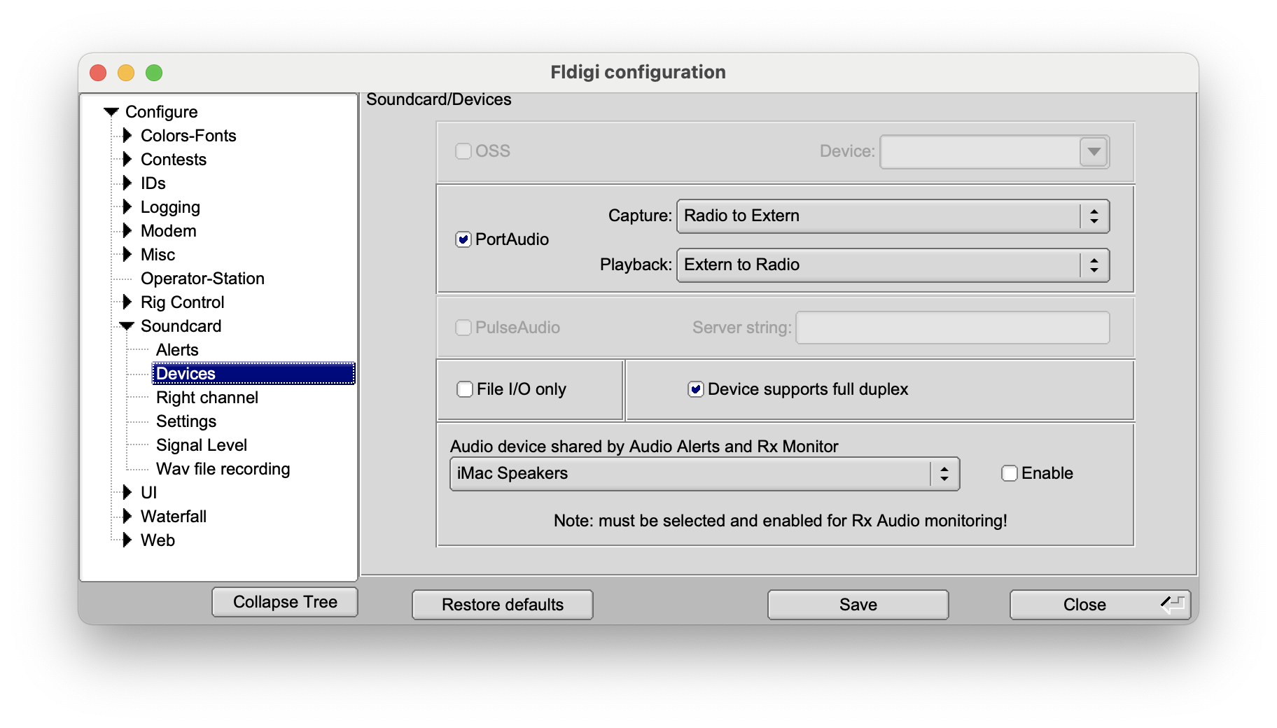Select the Modem label in tree
Viewport: 1277px width, 728px height.
[x=168, y=231]
